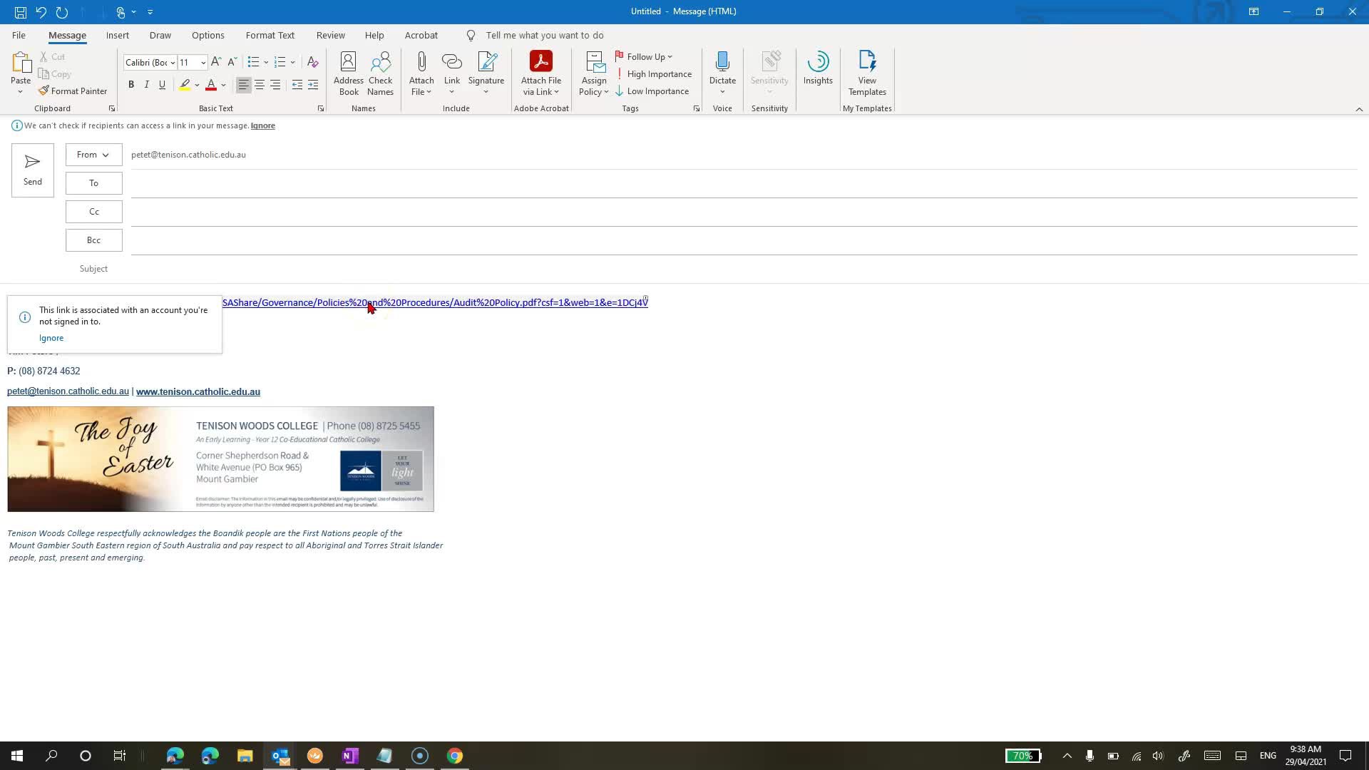Click into the Subject field
1369x770 pixels.
[713, 269]
